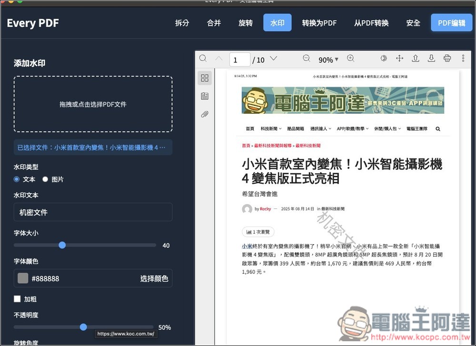This screenshot has height=346, width=476.
Task: Enable the 加粗 bold checkbox
Action: (17, 299)
